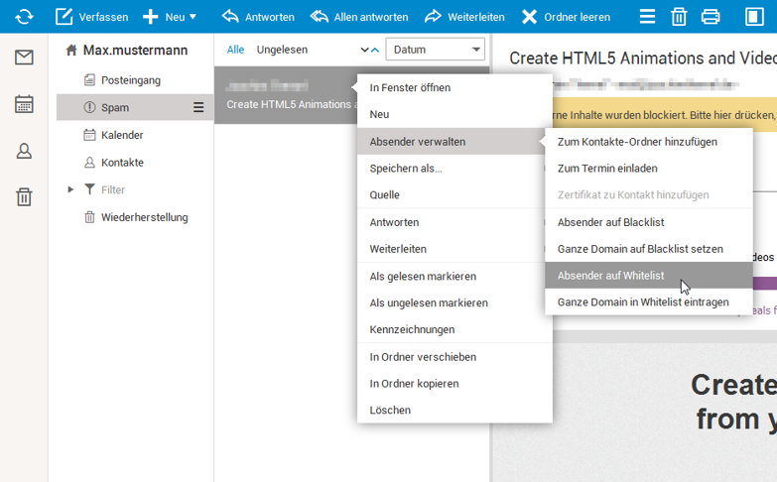Image resolution: width=777 pixels, height=482 pixels.
Task: Select Absender auf Whitelist
Action: point(610,275)
